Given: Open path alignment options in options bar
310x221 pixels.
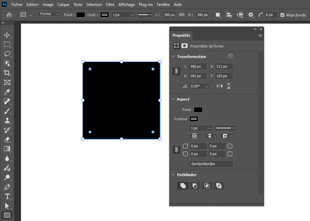Looking at the screenshot, I should coord(229,15).
